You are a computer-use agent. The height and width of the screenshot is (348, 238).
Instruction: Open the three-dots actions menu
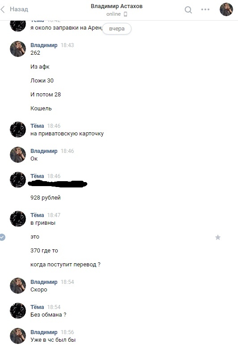[x=205, y=9]
